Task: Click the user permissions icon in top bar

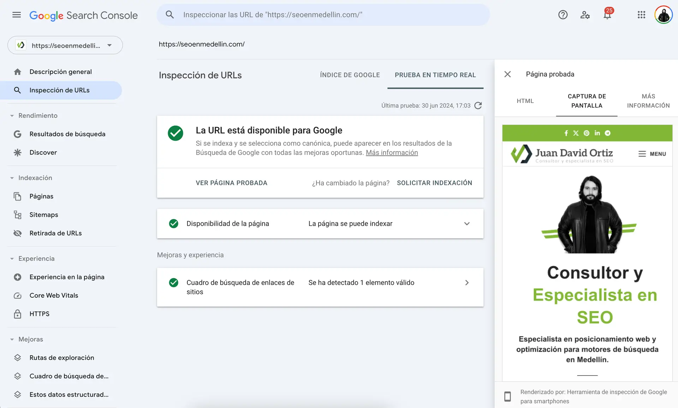Action: point(585,15)
